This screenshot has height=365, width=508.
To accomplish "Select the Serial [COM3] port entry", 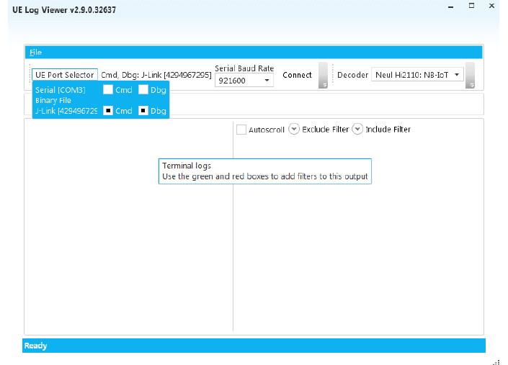I will 61,90.
